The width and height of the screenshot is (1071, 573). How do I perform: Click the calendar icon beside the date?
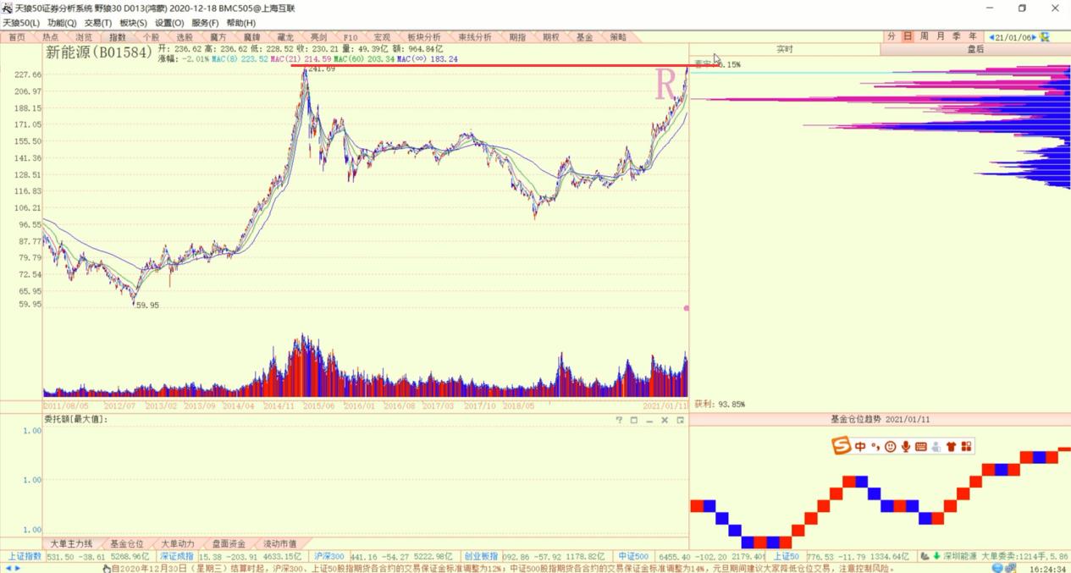coord(1046,37)
